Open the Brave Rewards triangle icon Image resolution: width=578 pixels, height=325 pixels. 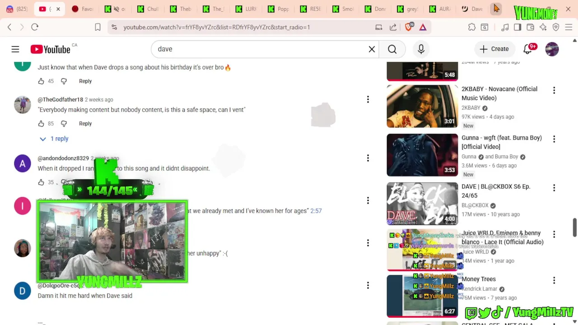[423, 27]
